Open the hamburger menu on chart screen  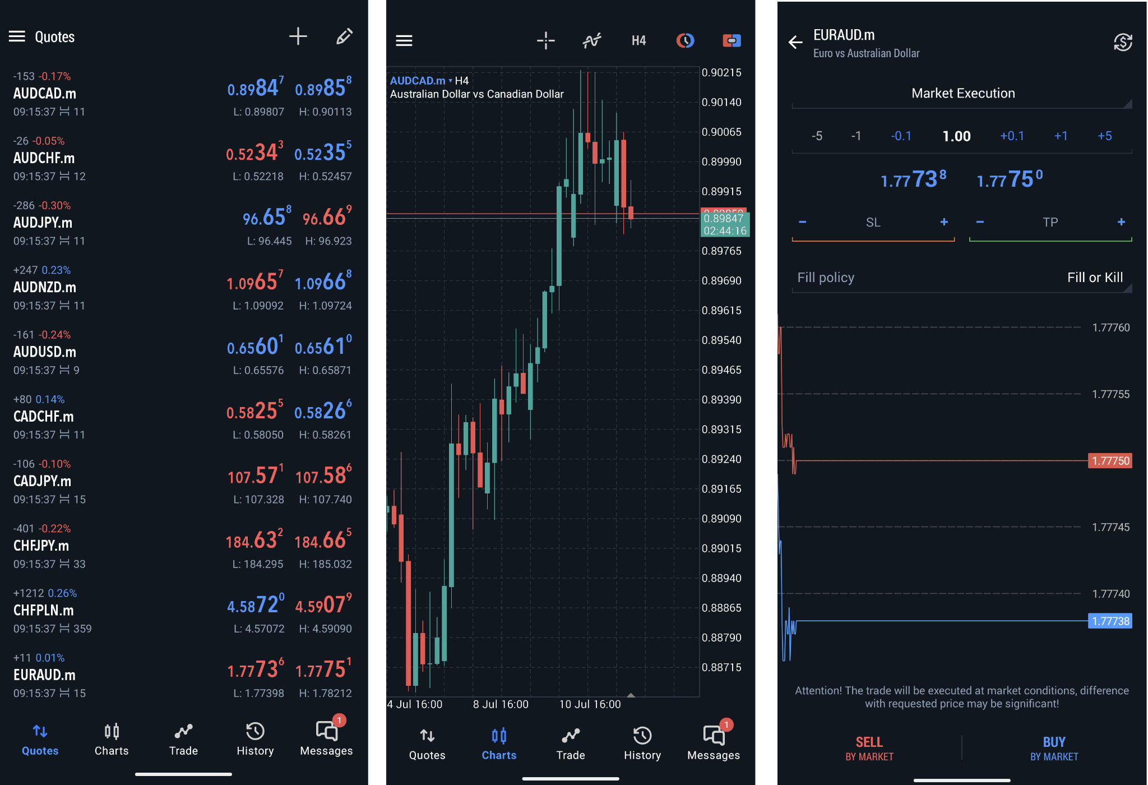click(x=404, y=40)
